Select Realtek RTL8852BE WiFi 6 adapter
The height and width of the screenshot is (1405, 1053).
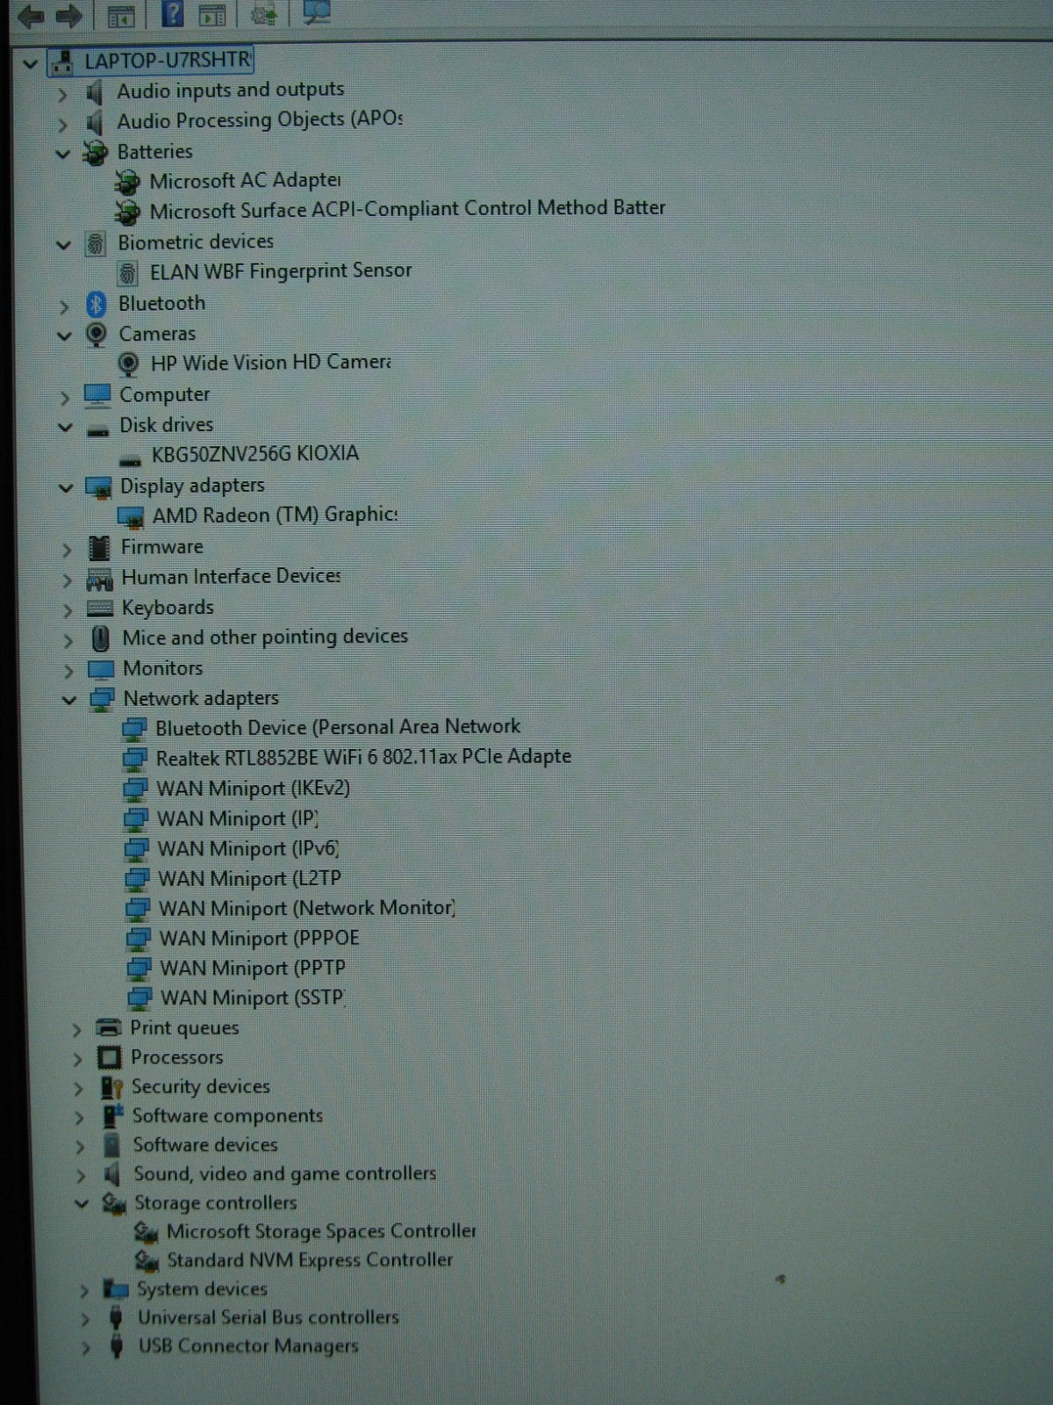(x=362, y=757)
